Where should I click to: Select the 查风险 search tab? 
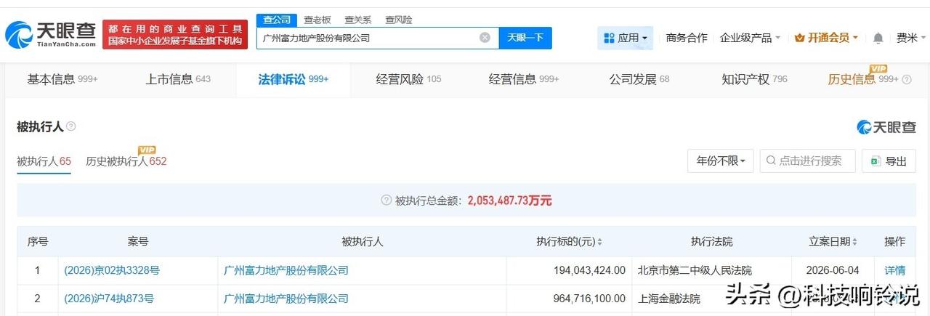pyautogui.click(x=399, y=20)
